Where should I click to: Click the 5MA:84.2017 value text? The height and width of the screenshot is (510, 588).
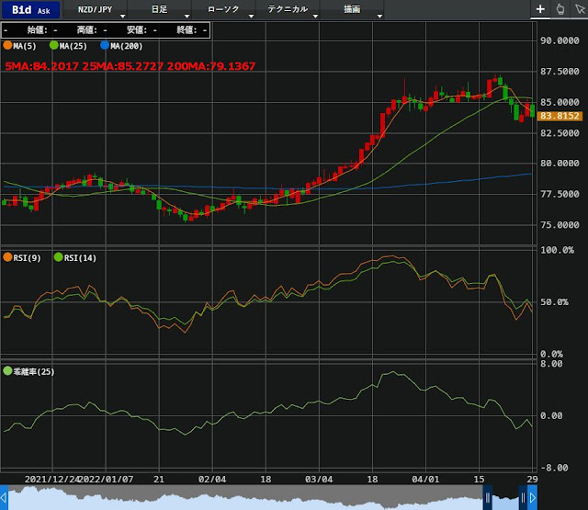[x=41, y=66]
